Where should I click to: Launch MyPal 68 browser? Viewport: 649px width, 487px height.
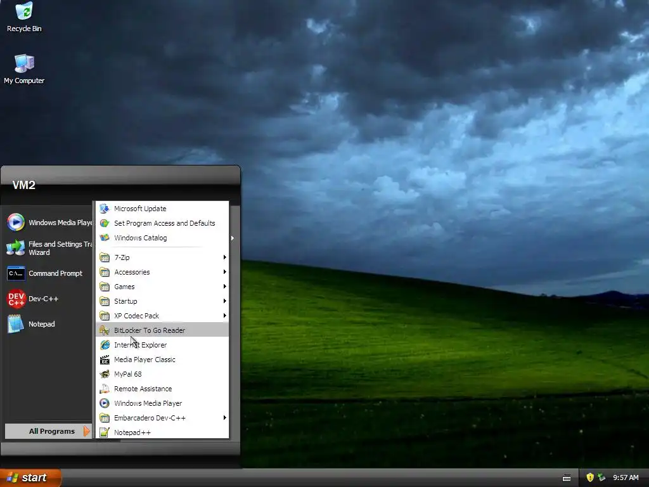coord(162,374)
